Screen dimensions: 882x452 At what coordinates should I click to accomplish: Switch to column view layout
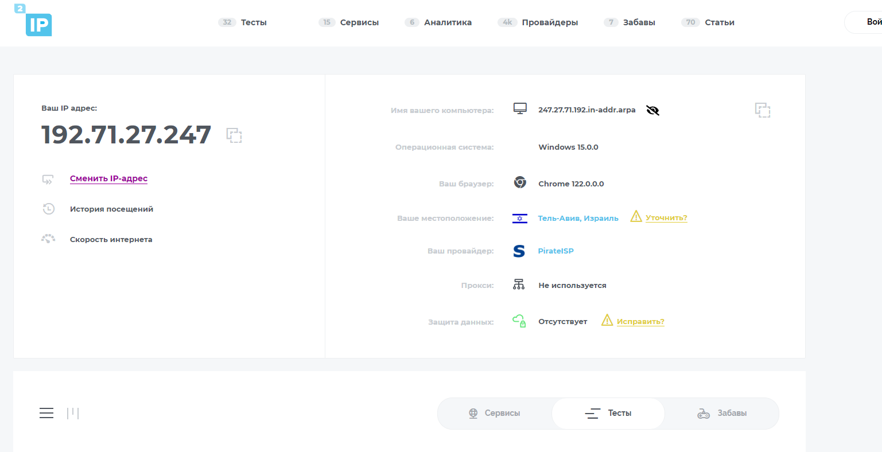[x=73, y=413]
